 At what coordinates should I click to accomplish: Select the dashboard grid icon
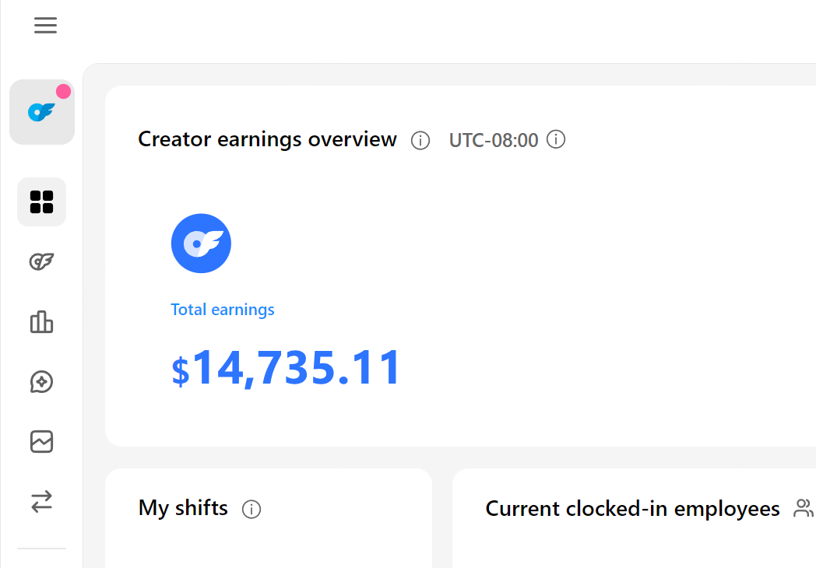coord(41,202)
